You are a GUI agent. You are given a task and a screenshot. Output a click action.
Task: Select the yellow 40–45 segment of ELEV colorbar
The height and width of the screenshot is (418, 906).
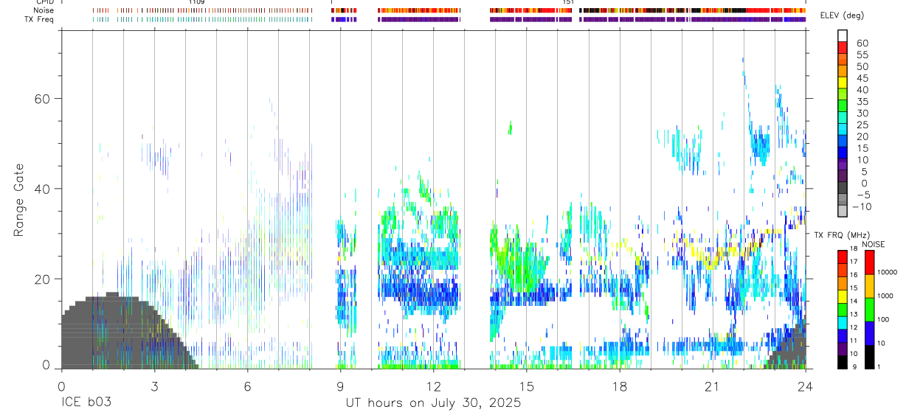pyautogui.click(x=843, y=82)
